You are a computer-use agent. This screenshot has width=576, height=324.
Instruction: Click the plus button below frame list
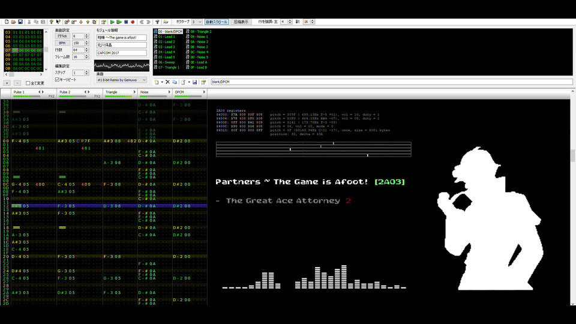(7, 83)
